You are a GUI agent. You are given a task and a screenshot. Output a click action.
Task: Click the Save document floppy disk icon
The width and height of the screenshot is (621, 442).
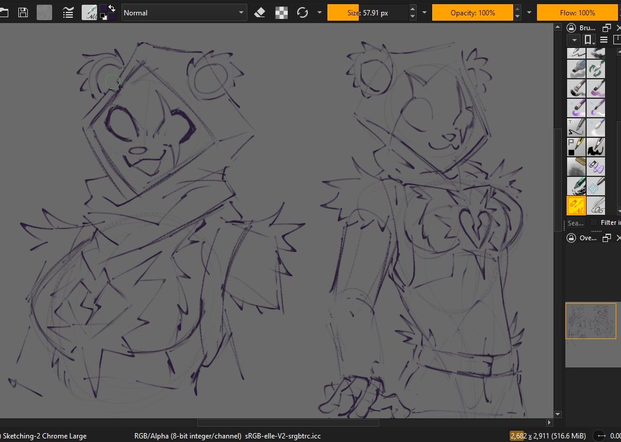pos(23,12)
